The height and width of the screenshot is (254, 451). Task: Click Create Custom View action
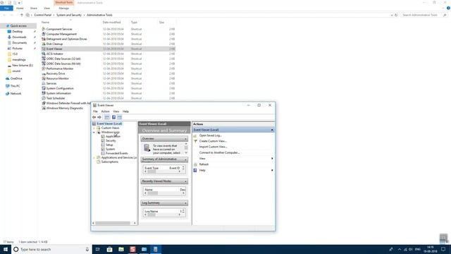(213, 141)
